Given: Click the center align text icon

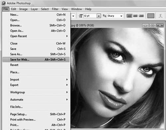Looking at the screenshot, I should (135, 16).
